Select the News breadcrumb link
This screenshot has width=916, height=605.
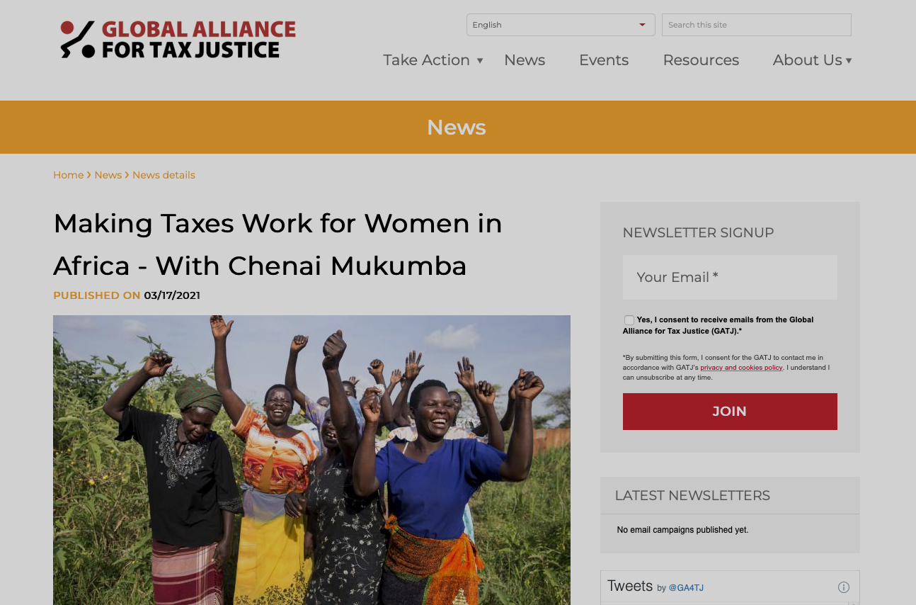[x=108, y=175]
